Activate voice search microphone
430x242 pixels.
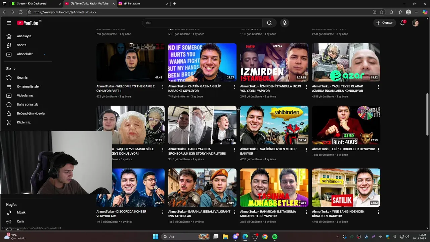(x=285, y=23)
